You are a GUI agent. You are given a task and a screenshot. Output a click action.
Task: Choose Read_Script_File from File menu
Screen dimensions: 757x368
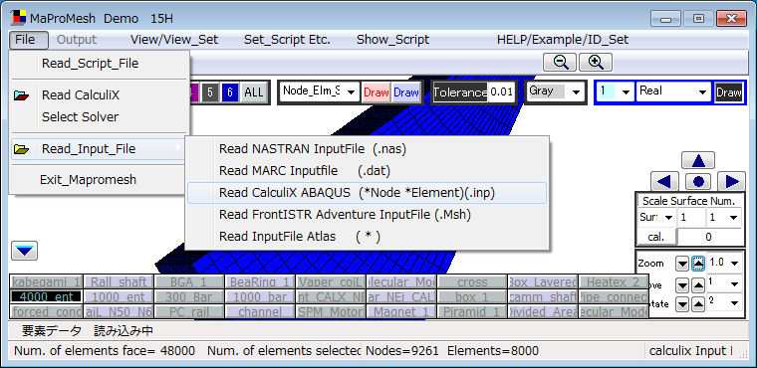(99, 64)
